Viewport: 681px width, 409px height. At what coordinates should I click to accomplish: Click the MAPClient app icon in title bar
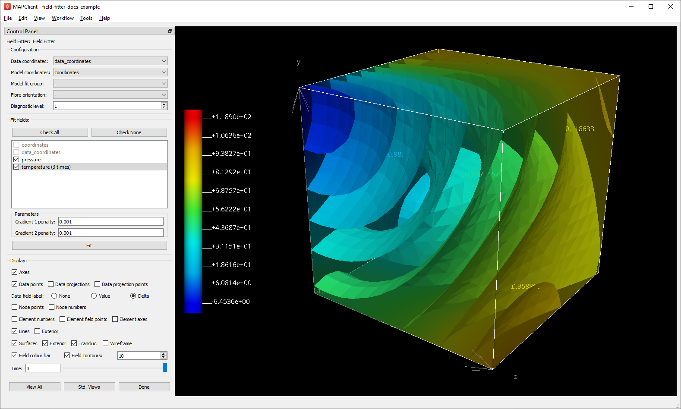[7, 6]
